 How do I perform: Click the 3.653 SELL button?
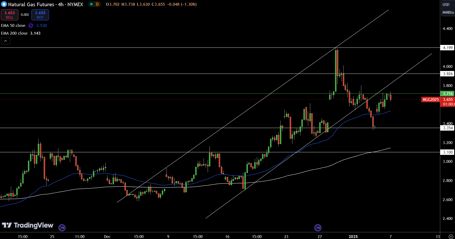[10, 15]
